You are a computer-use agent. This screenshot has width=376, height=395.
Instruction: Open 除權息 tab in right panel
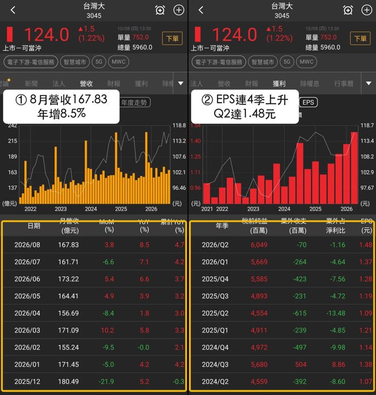[x=310, y=83]
